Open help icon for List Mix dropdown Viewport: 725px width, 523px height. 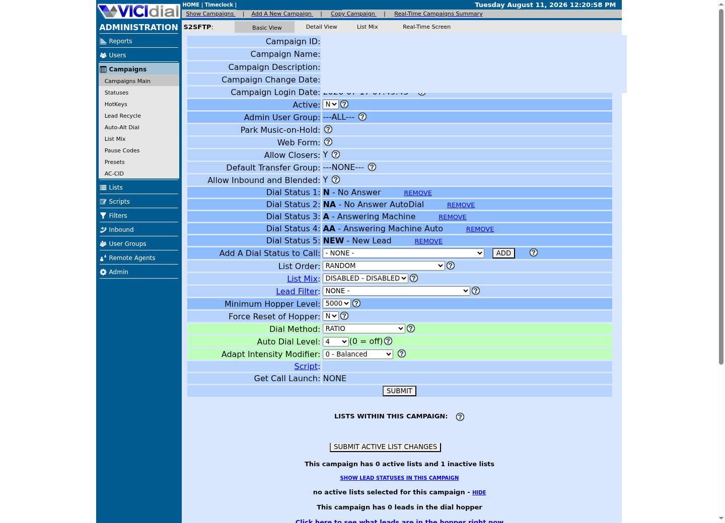(414, 278)
